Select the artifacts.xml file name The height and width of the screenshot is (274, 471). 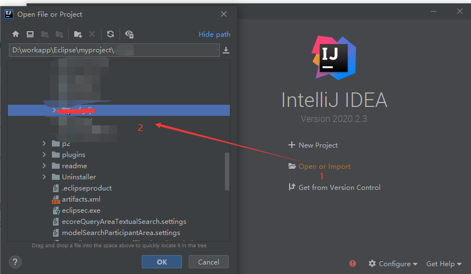81,199
